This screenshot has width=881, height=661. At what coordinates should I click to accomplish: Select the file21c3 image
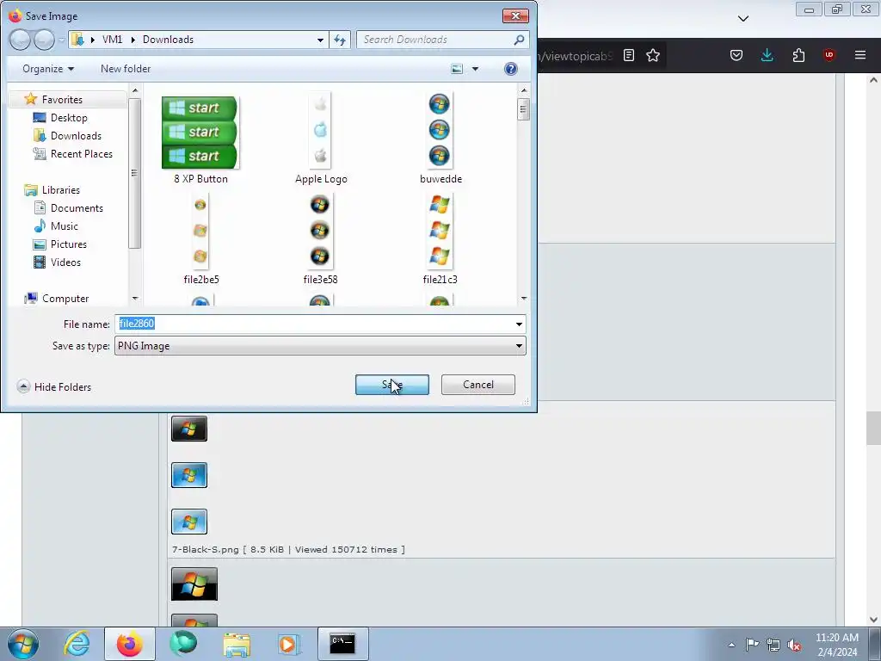click(440, 239)
